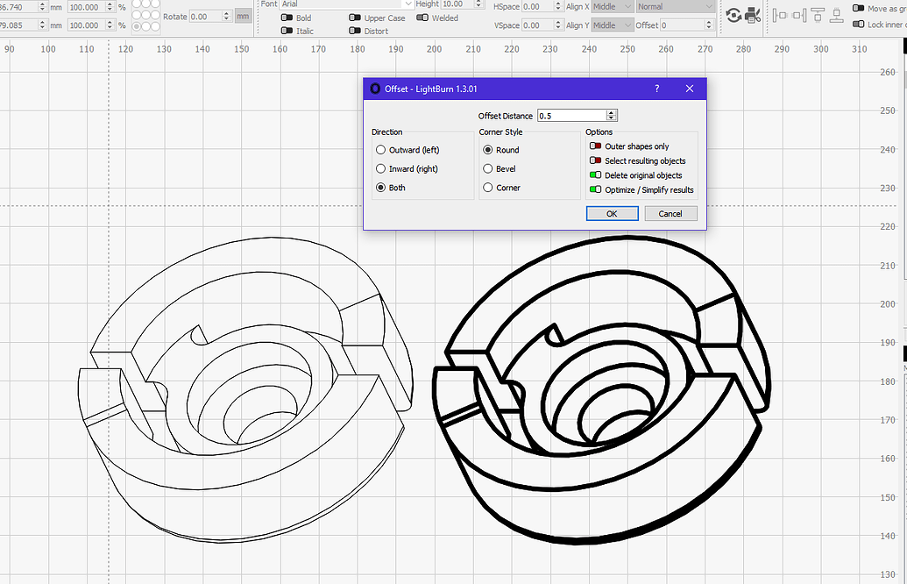Click the last alignment icon in the align group
The width and height of the screenshot is (907, 584).
pyautogui.click(x=837, y=16)
